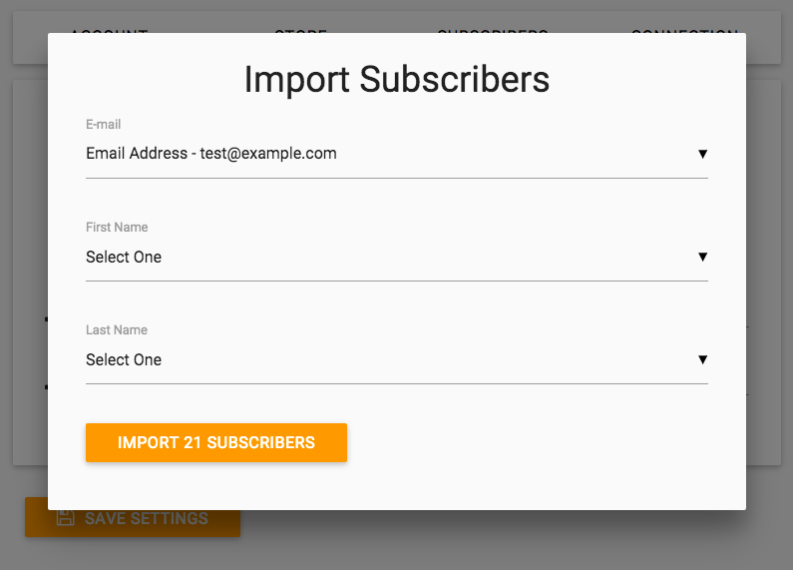This screenshot has width=793, height=570.
Task: Click the floppy disk save icon
Action: click(x=65, y=518)
